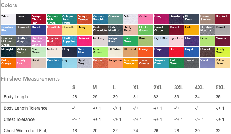Click the Finished Measurements heading
The width and height of the screenshot is (231, 134).
[x=30, y=79]
